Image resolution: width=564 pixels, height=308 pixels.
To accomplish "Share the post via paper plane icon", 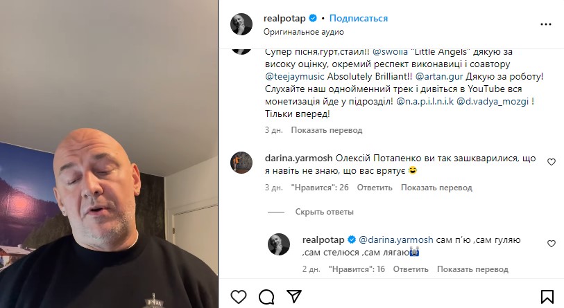I will 294,296.
